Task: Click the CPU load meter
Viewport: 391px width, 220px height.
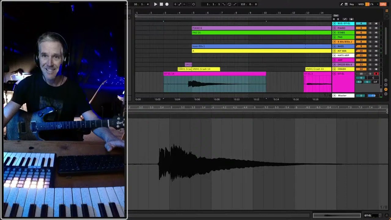Action: click(383, 4)
